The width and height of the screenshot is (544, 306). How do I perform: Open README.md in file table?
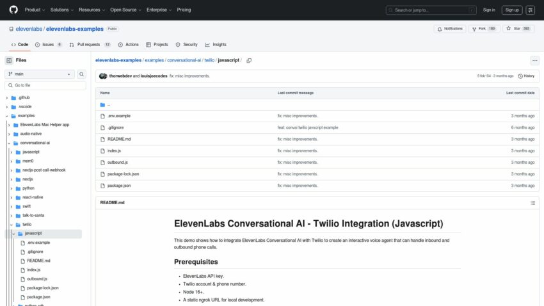click(119, 139)
